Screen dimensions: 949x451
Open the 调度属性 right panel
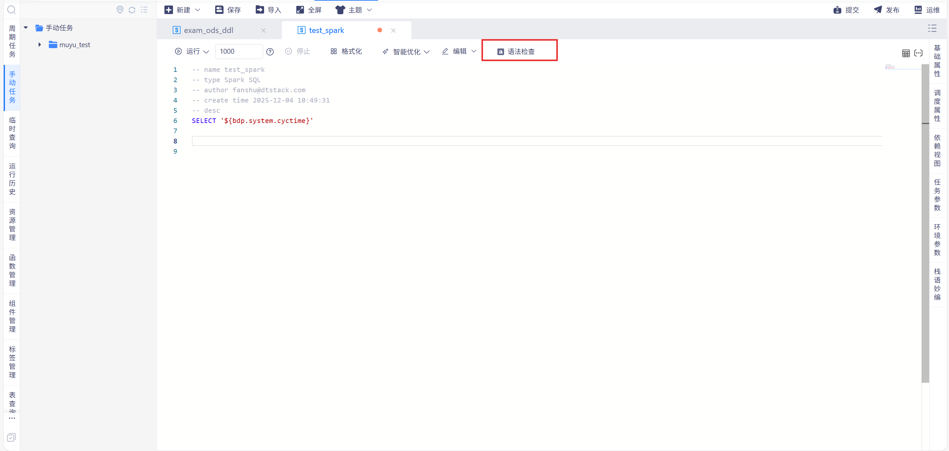click(x=937, y=106)
